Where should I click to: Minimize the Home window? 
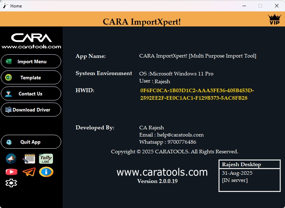click(244, 6)
